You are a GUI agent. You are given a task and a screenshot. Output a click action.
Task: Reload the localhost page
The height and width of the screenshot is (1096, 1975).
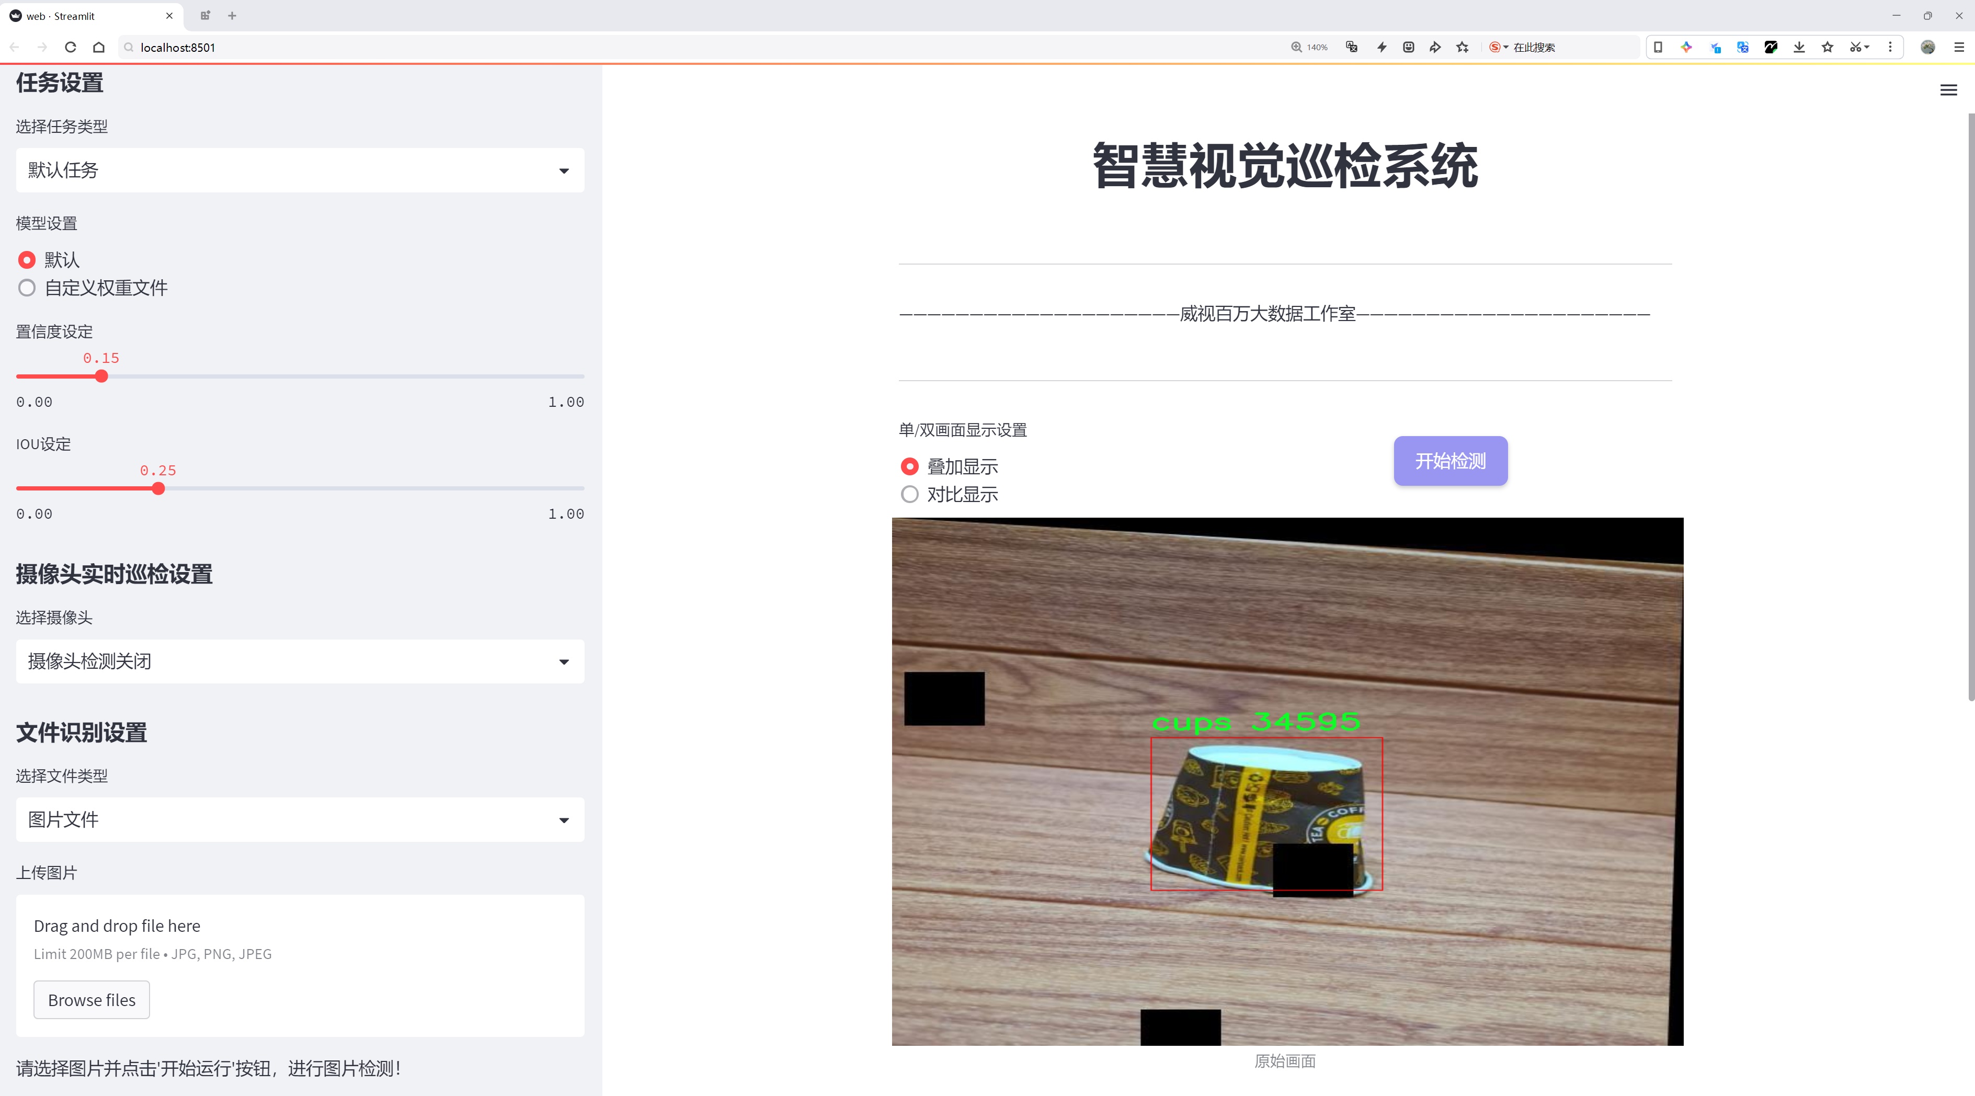(x=71, y=48)
